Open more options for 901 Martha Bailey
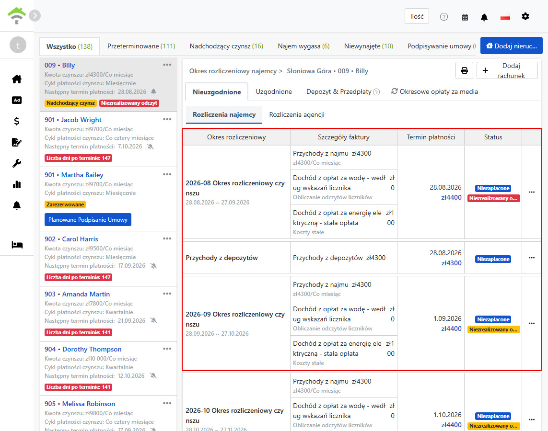The height and width of the screenshot is (431, 548). [167, 174]
